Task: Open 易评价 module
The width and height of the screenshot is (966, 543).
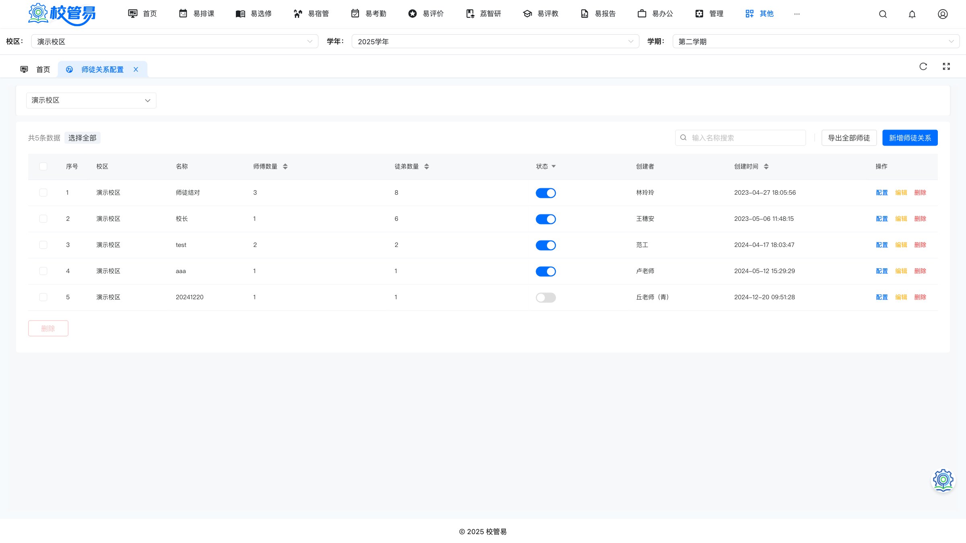Action: click(425, 14)
